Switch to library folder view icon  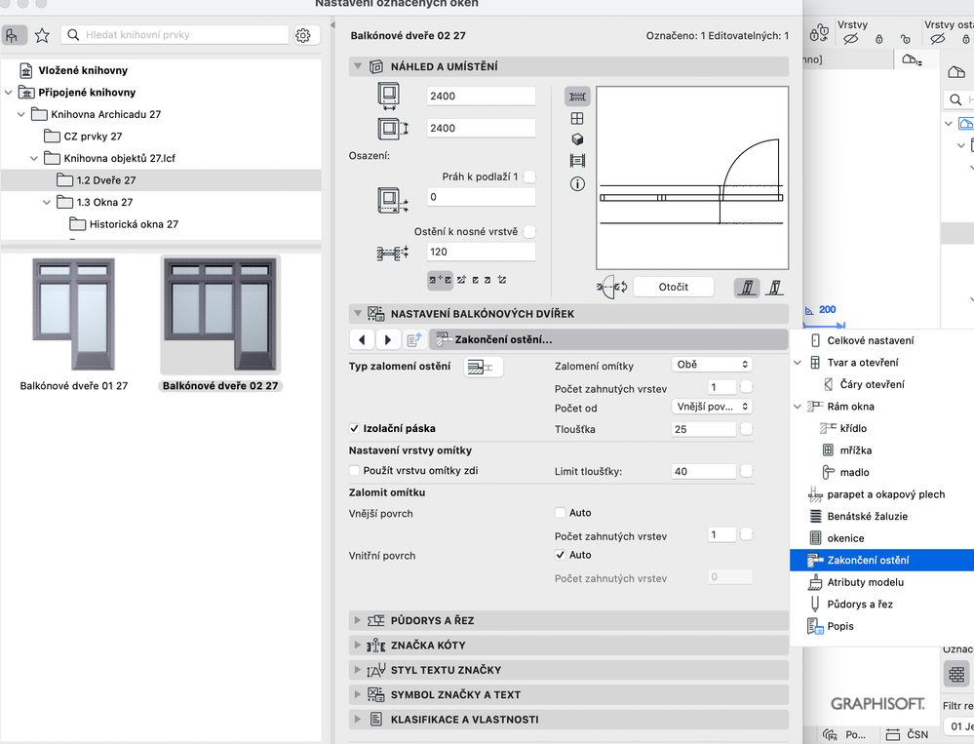[x=13, y=35]
